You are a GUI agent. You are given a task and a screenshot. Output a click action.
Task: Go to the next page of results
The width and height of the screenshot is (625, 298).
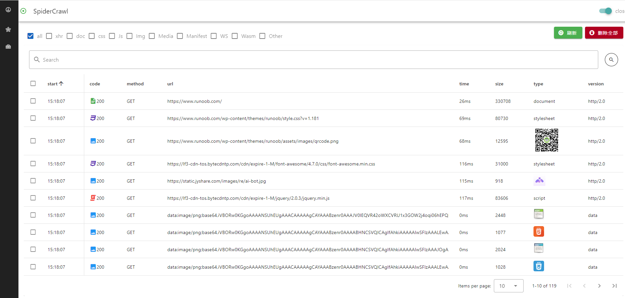pos(599,286)
